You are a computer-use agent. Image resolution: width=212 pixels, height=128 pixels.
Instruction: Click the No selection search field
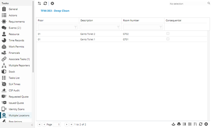188,4
